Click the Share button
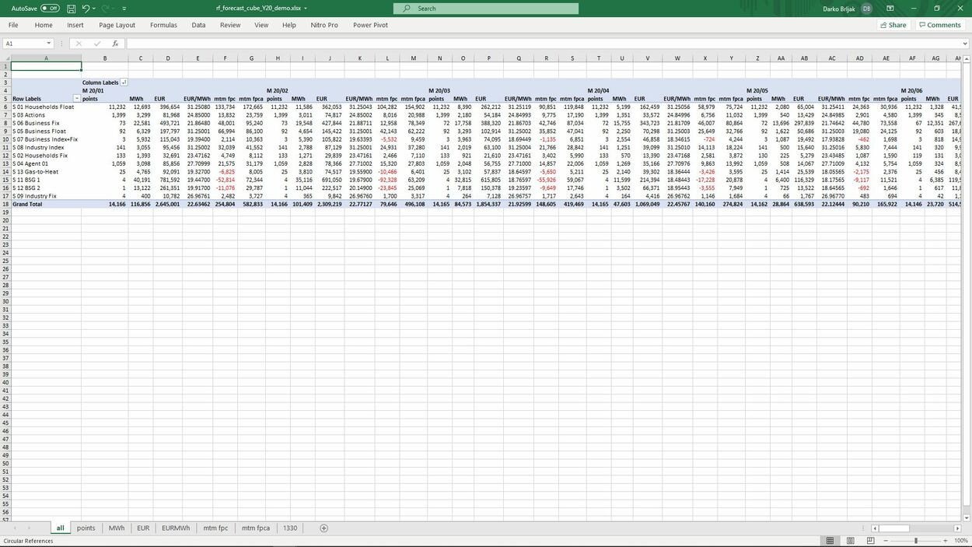 tap(893, 25)
